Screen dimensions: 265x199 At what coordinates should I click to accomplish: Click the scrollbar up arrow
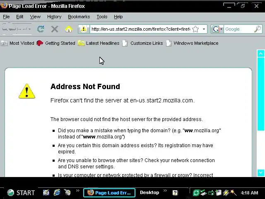(x=260, y=53)
